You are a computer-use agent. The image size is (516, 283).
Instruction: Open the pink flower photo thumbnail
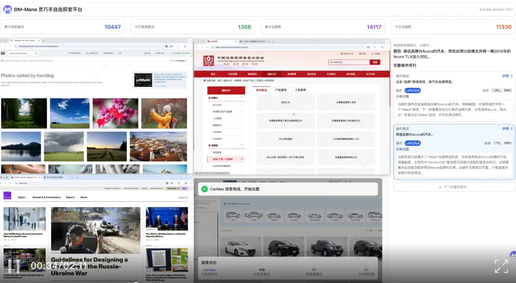click(116, 113)
